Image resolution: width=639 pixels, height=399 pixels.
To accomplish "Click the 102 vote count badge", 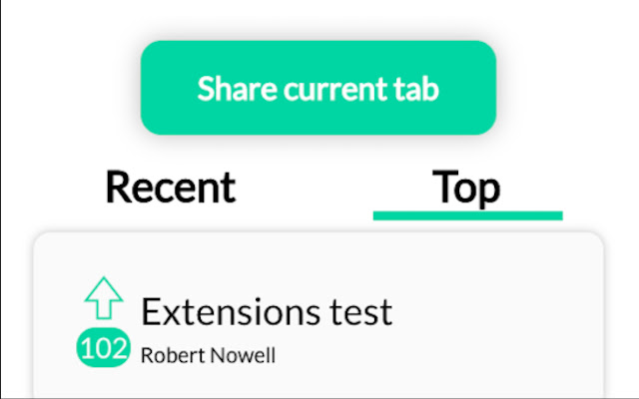I will [103, 349].
